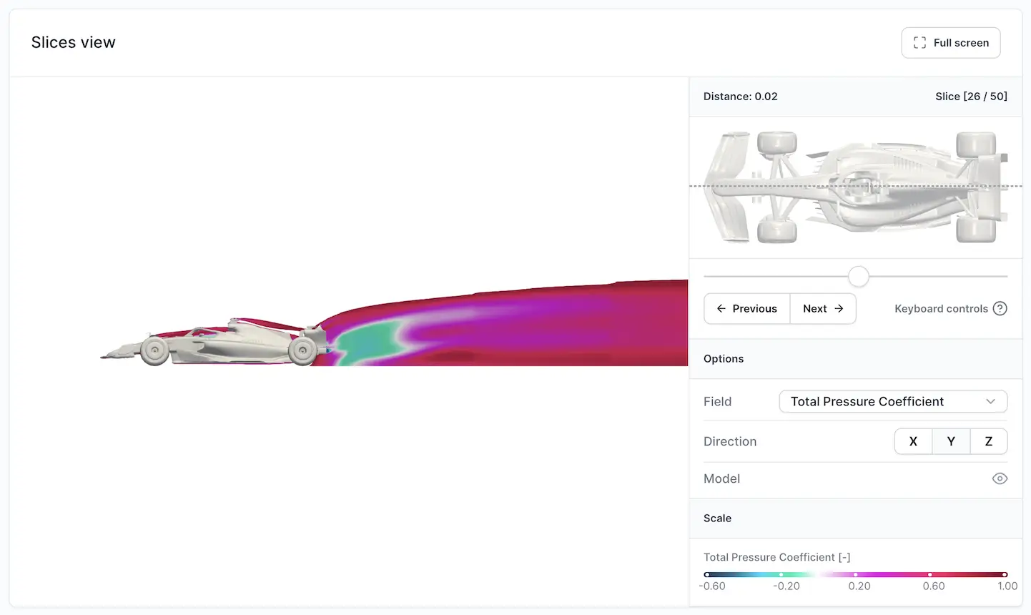The image size is (1031, 615).
Task: Click the Keyboard controls text link
Action: (x=941, y=309)
